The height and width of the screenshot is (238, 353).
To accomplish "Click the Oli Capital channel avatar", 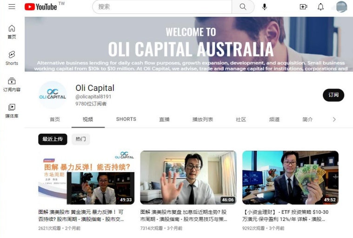I will 53,95.
